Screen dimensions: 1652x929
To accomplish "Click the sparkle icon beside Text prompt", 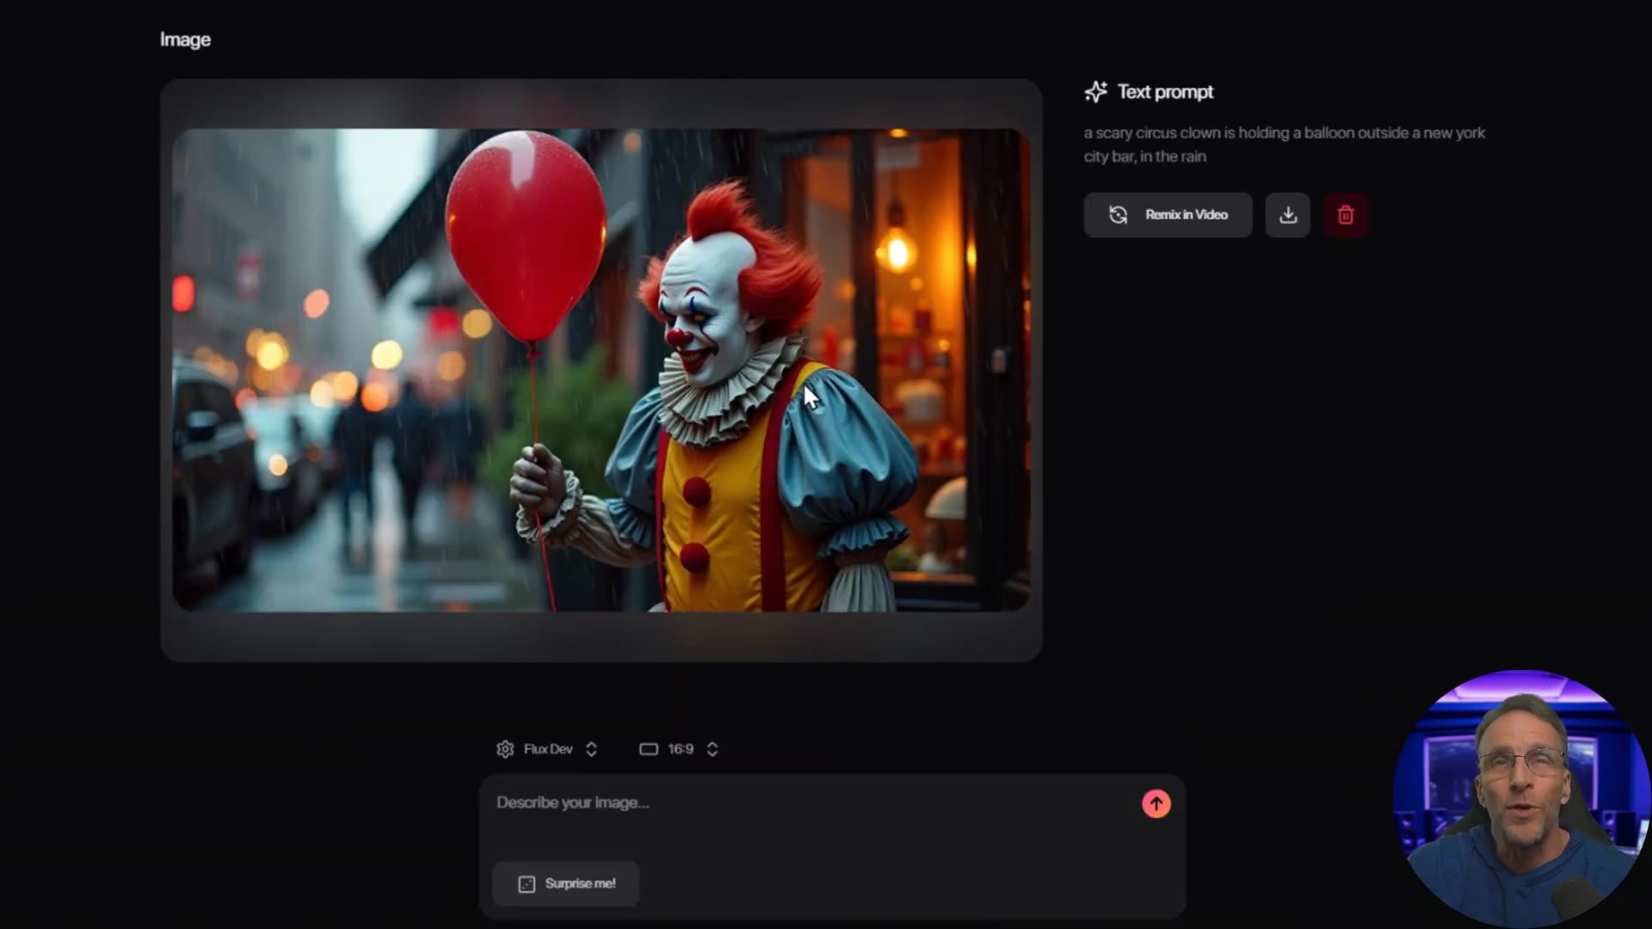I will click(x=1095, y=92).
